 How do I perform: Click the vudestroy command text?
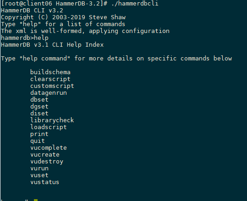[47, 162]
